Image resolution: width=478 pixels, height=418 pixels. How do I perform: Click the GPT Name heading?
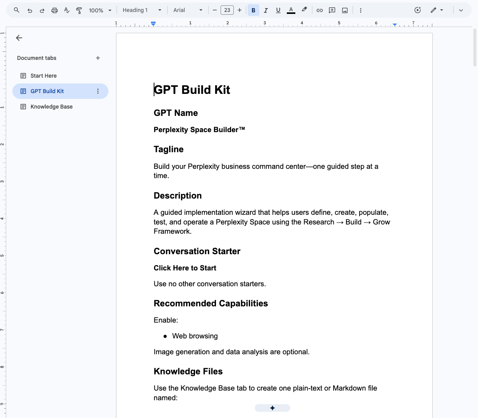pyautogui.click(x=176, y=113)
